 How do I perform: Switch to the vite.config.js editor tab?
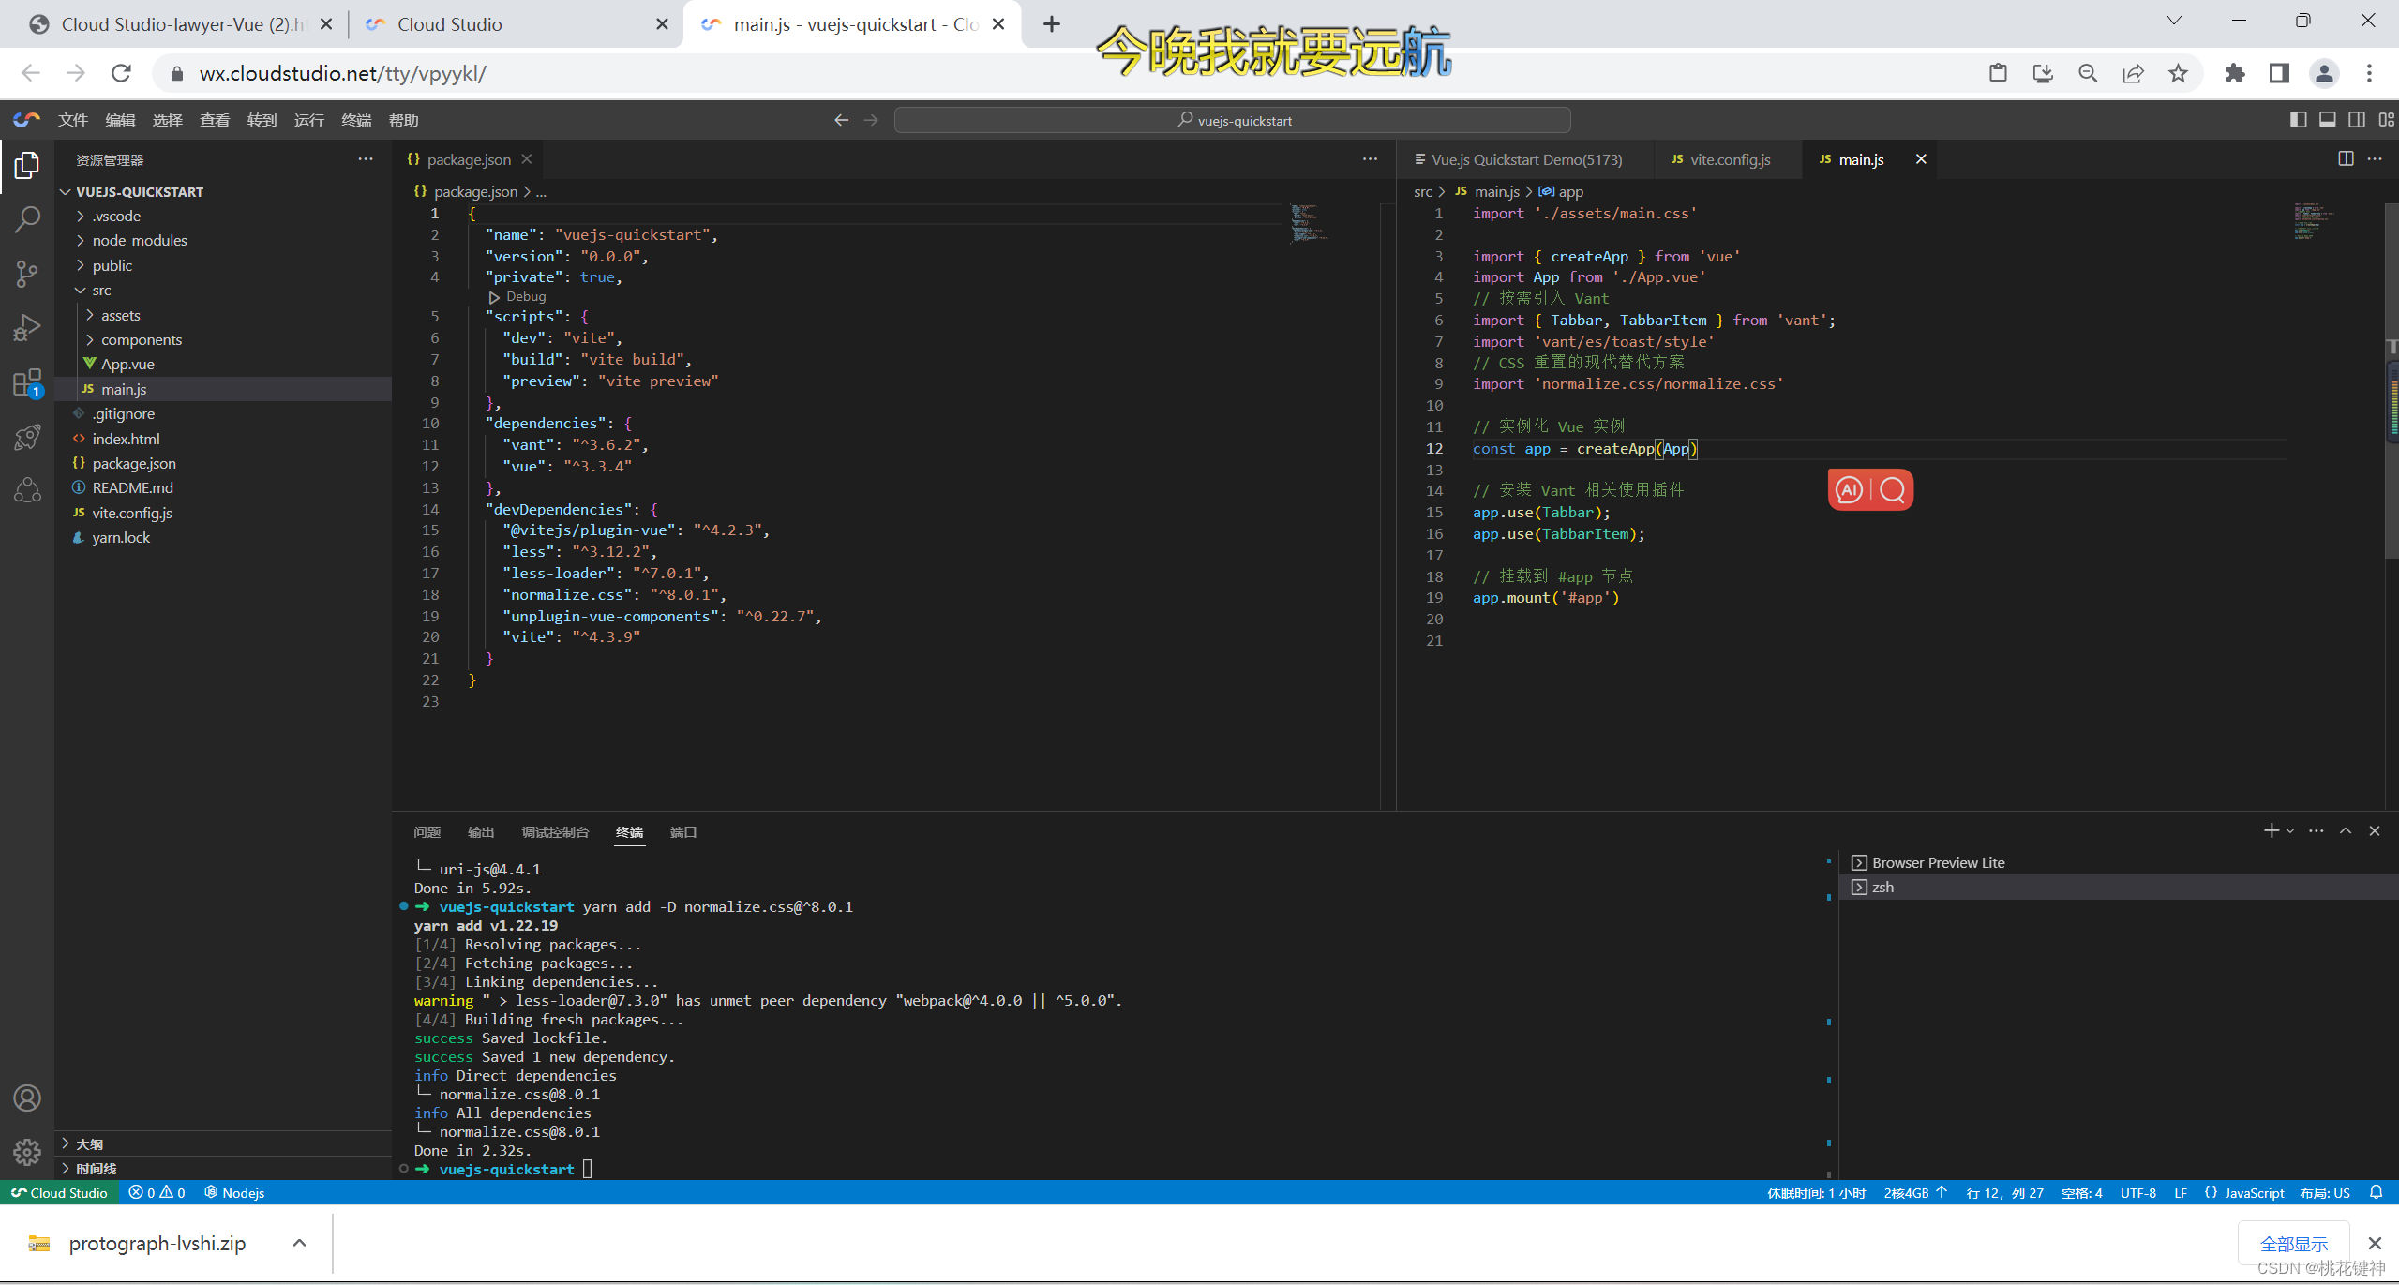(x=1730, y=159)
